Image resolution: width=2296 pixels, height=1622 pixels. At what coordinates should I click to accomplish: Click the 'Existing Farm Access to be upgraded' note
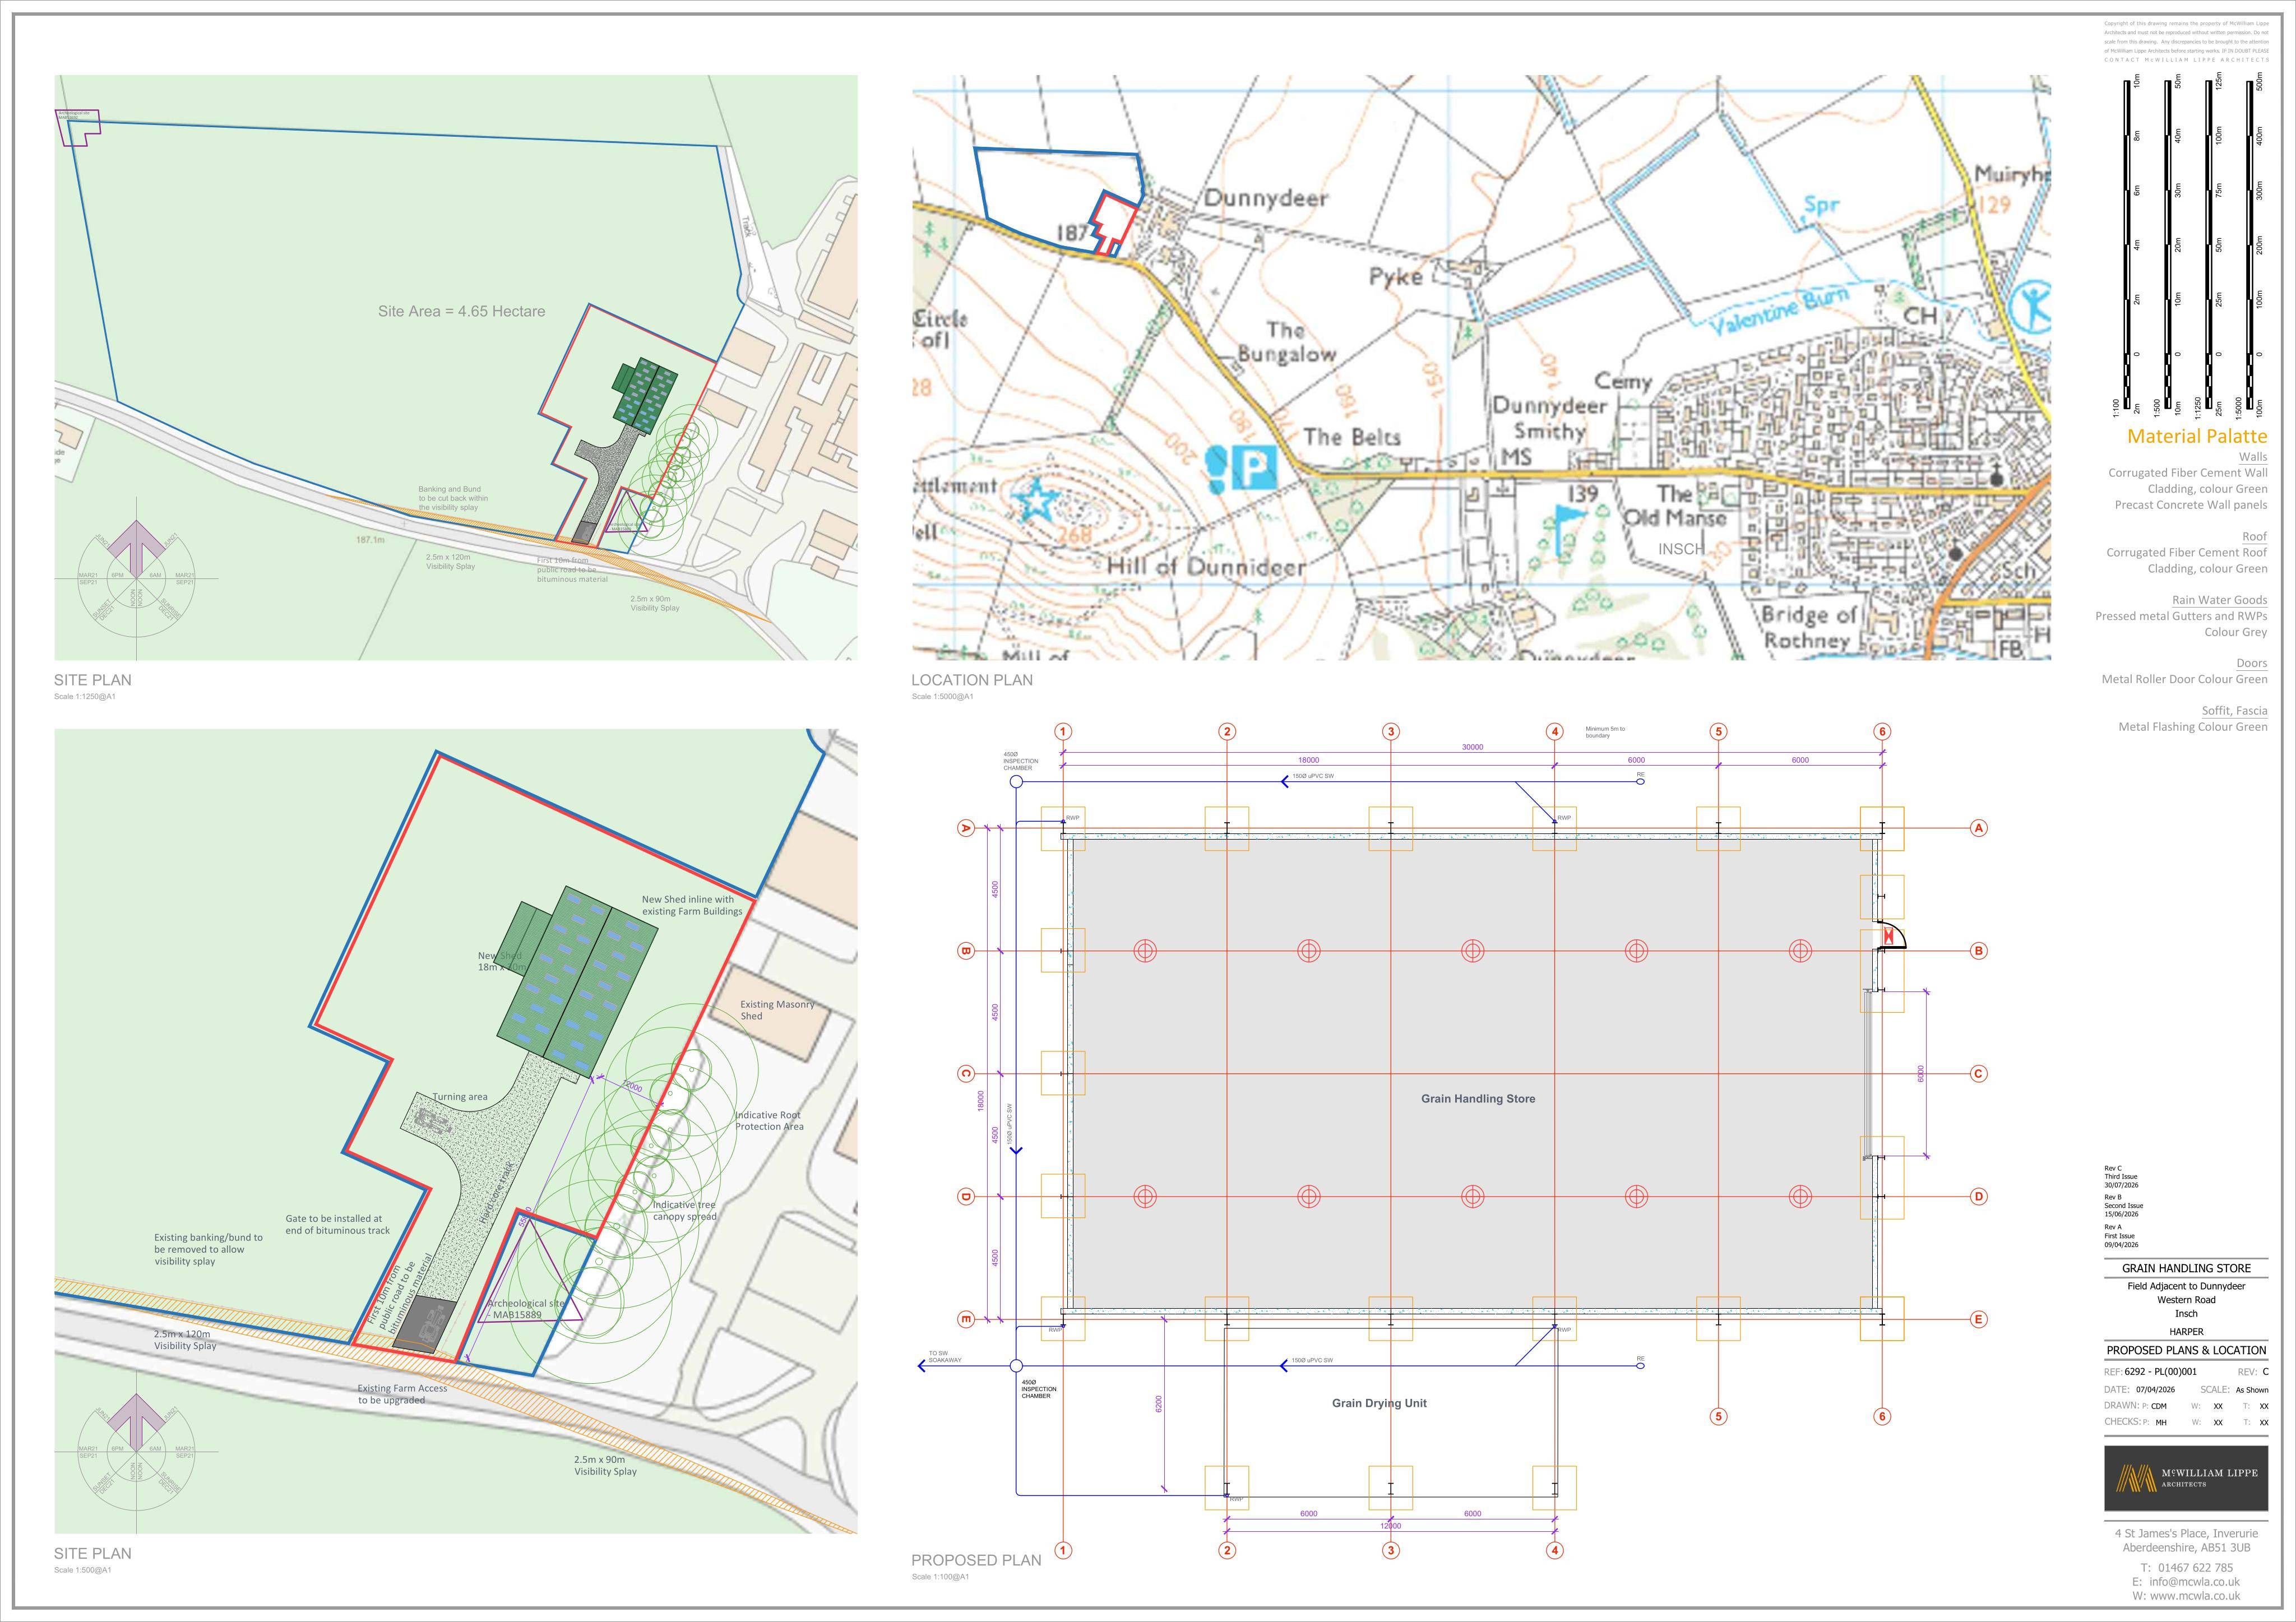[403, 1394]
